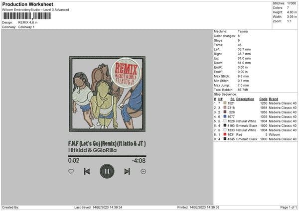This screenshot has height=211, width=299.
Task: Click thread code '1335' in the blue row
Action: pos(264,117)
